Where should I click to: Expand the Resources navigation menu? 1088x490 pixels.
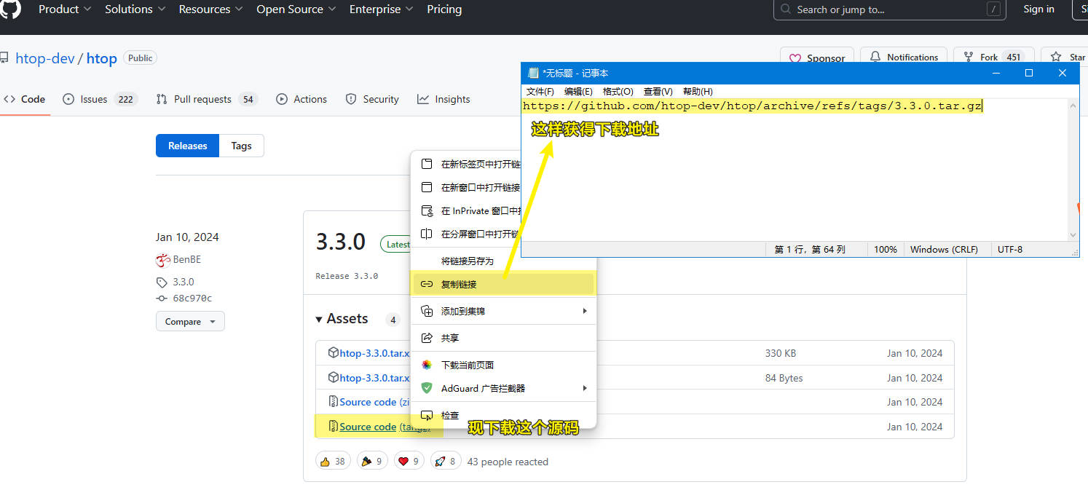pyautogui.click(x=211, y=9)
